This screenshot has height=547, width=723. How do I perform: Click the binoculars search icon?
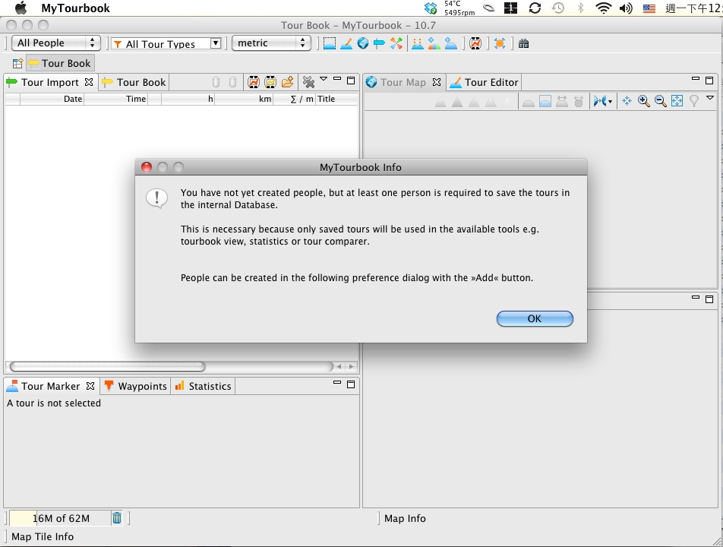(x=523, y=44)
